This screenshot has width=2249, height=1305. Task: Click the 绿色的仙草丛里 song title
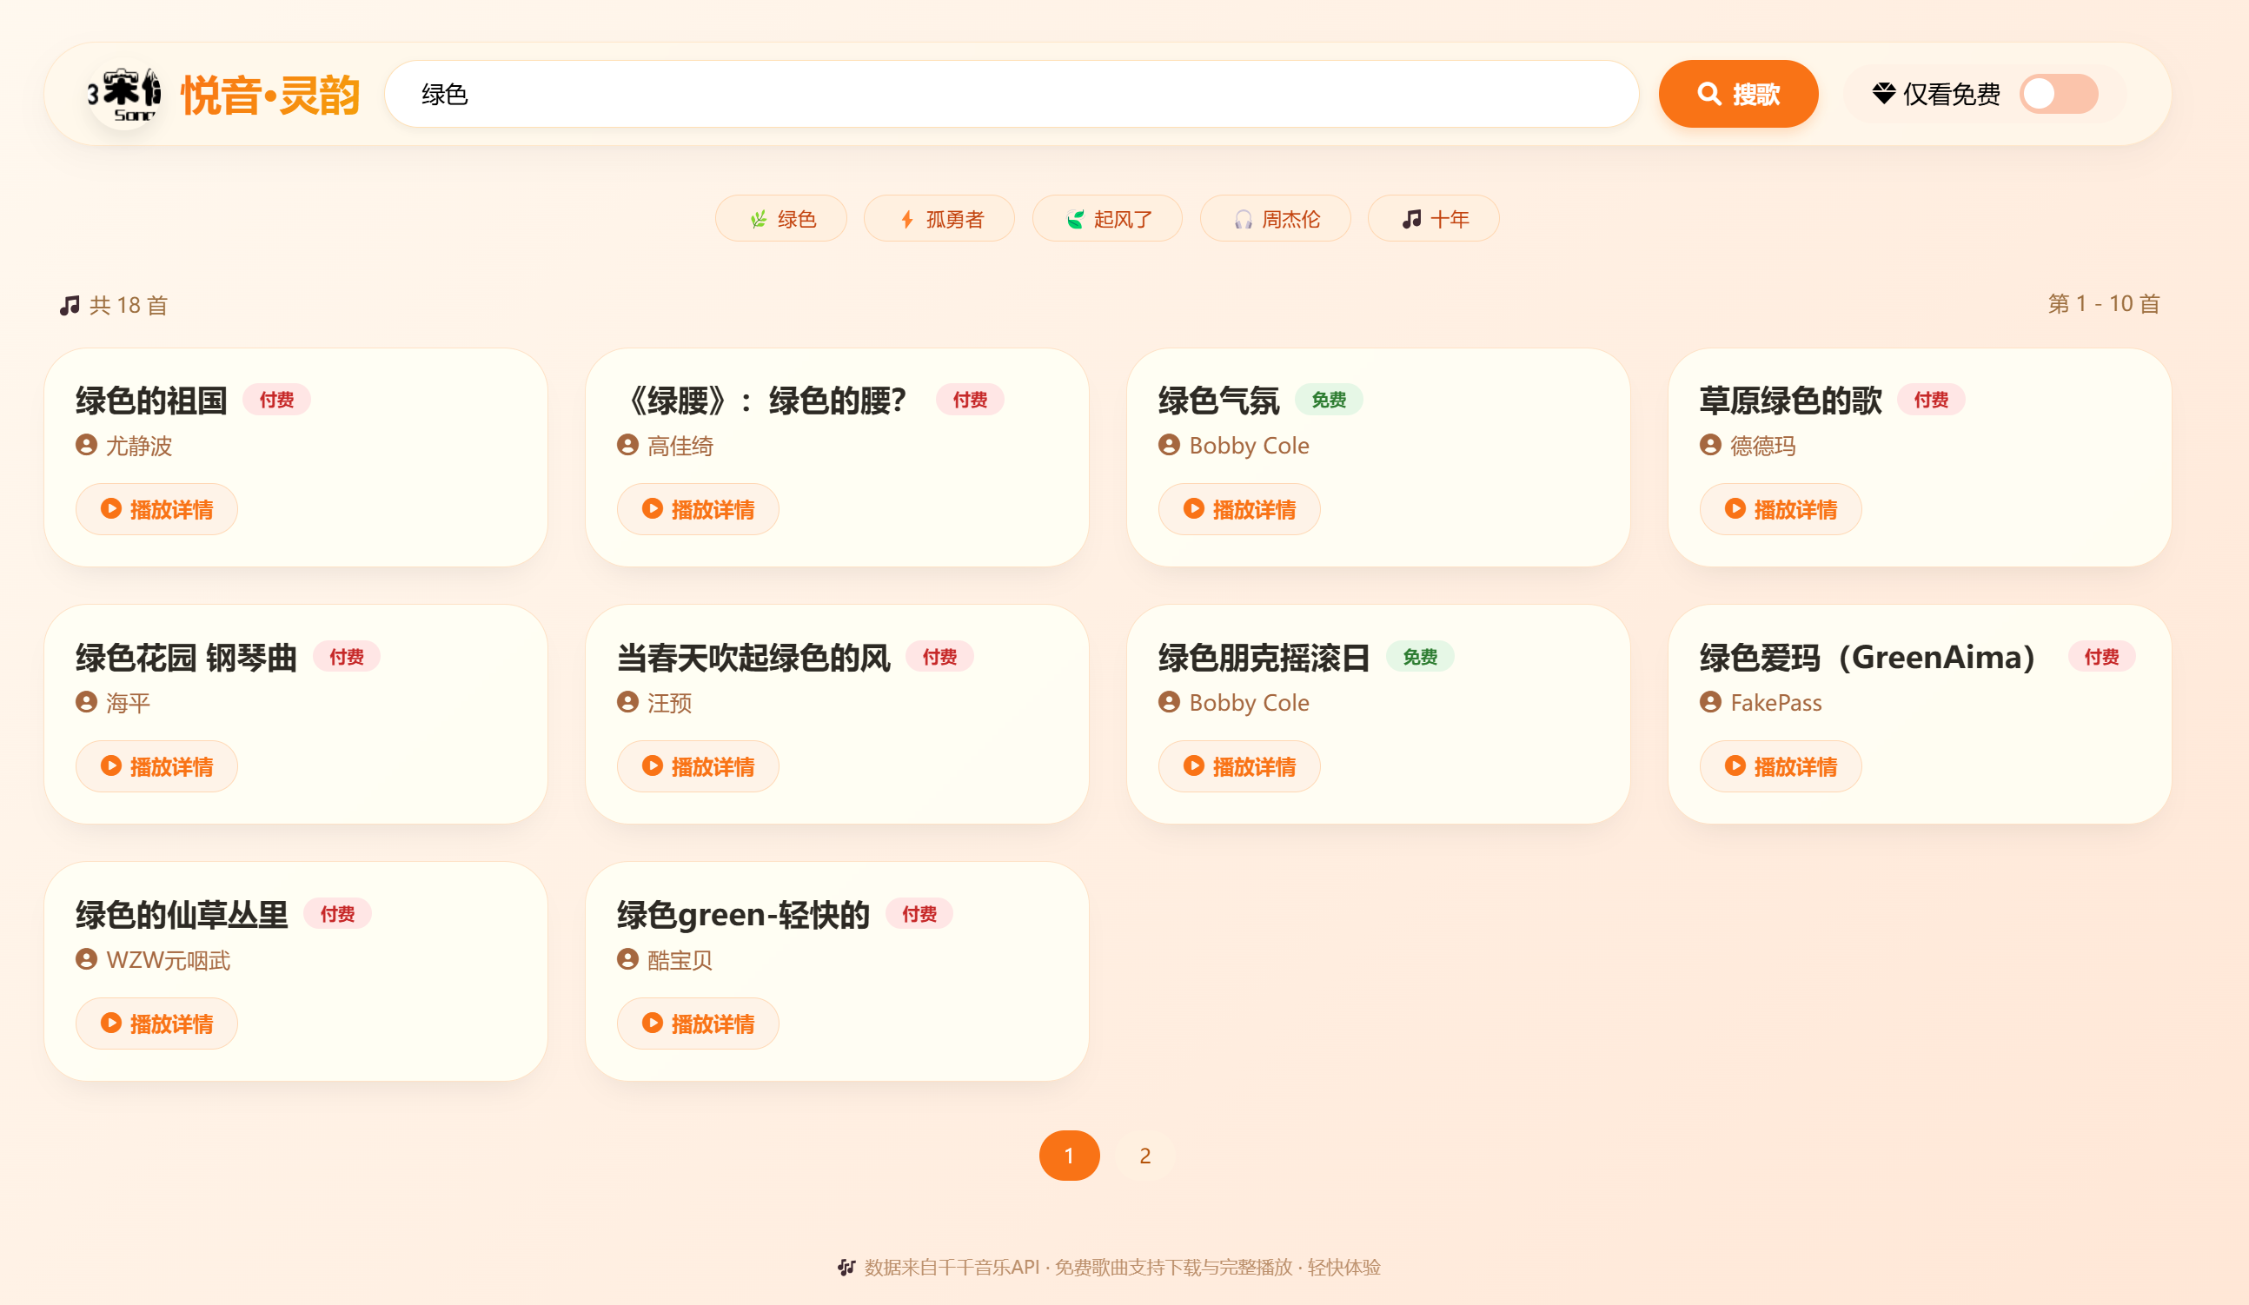click(x=182, y=914)
